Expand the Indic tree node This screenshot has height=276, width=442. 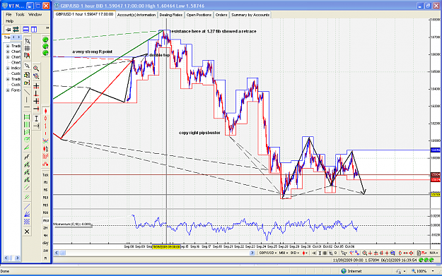8,68
